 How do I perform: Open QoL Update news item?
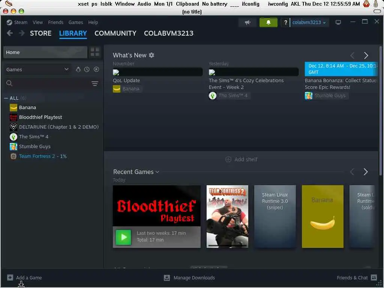[126, 80]
